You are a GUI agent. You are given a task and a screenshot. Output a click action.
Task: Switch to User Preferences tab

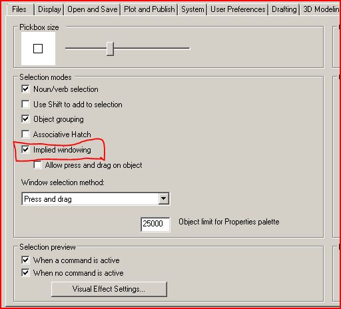point(238,9)
